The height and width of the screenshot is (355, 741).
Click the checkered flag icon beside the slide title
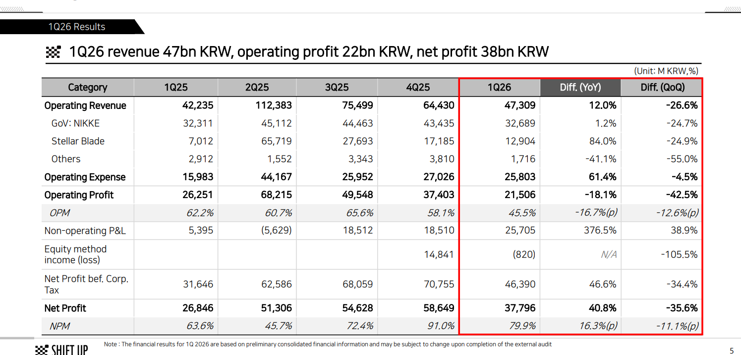click(x=53, y=52)
